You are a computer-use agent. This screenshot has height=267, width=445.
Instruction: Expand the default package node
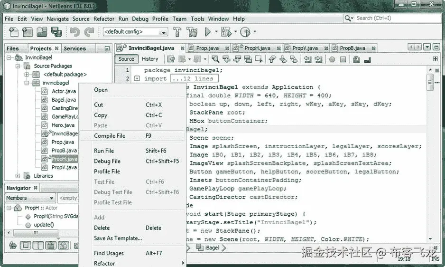click(x=27, y=75)
